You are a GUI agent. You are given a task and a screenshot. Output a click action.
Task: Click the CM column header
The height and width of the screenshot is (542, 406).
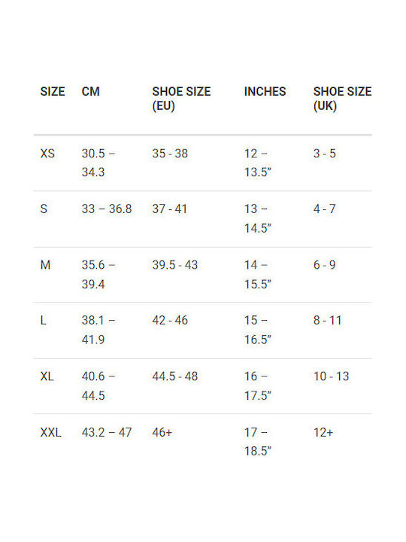(x=90, y=92)
